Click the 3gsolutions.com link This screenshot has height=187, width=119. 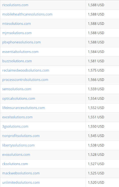click(x=15, y=126)
